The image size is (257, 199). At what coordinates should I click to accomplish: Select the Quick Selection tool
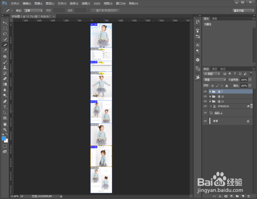click(x=5, y=40)
